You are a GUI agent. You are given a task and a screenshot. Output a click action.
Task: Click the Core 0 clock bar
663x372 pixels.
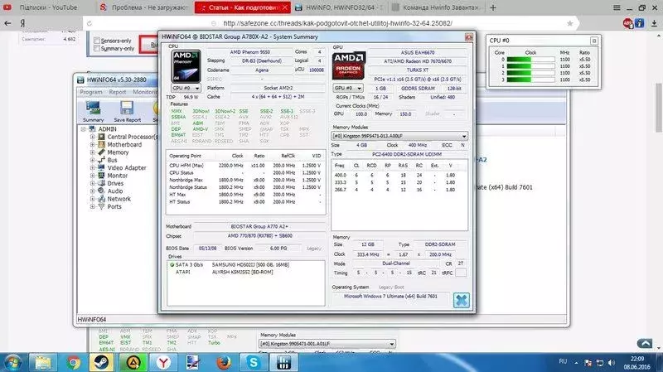pyautogui.click(x=530, y=60)
